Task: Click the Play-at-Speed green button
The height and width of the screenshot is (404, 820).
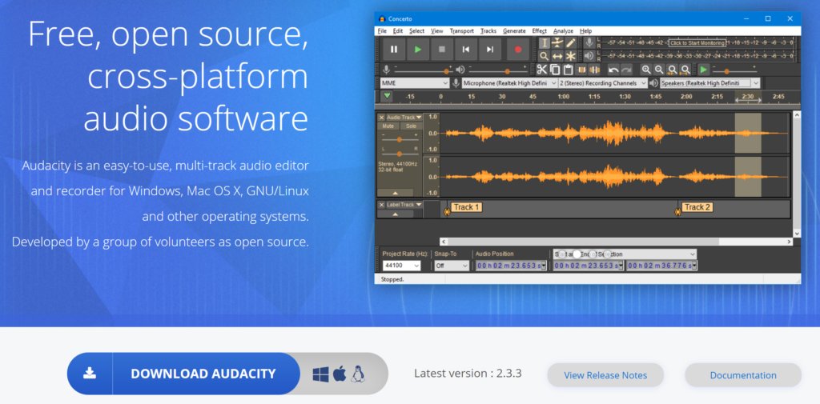Action: [x=704, y=70]
